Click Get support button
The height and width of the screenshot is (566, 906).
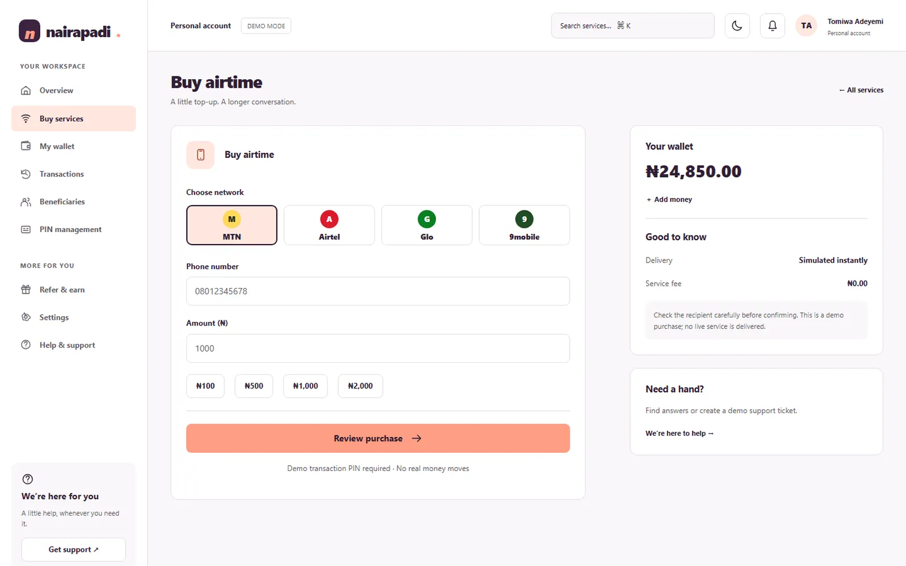pos(74,550)
